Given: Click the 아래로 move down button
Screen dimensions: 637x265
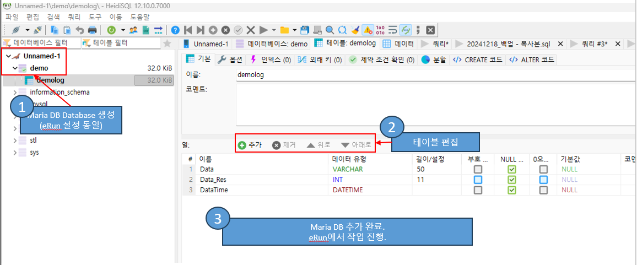Looking at the screenshot, I should 356,145.
